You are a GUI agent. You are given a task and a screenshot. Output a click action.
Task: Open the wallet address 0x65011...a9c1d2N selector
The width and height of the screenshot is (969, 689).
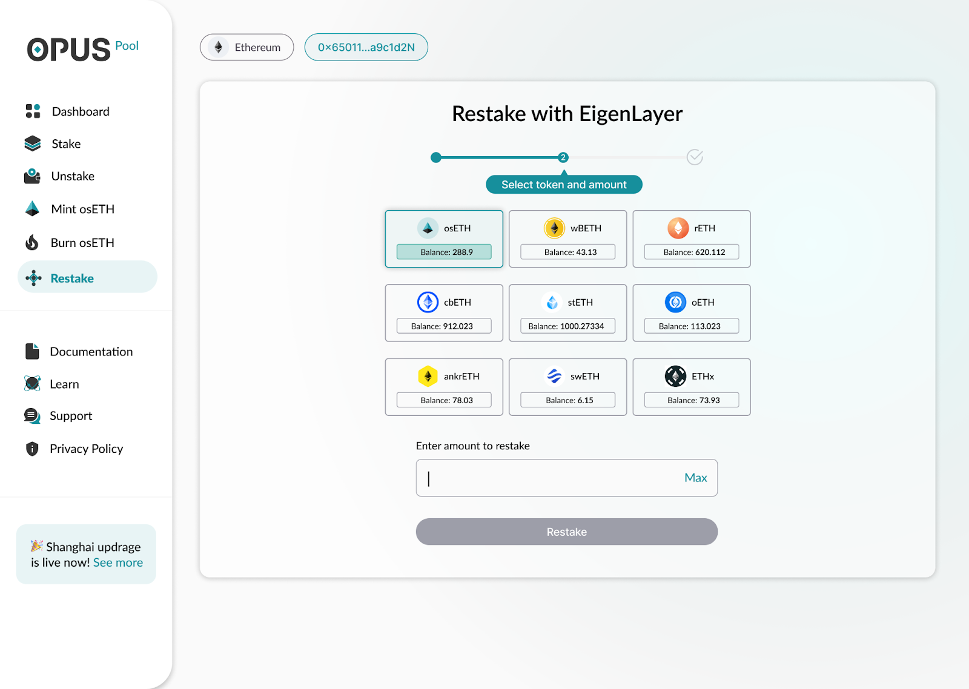pos(366,47)
